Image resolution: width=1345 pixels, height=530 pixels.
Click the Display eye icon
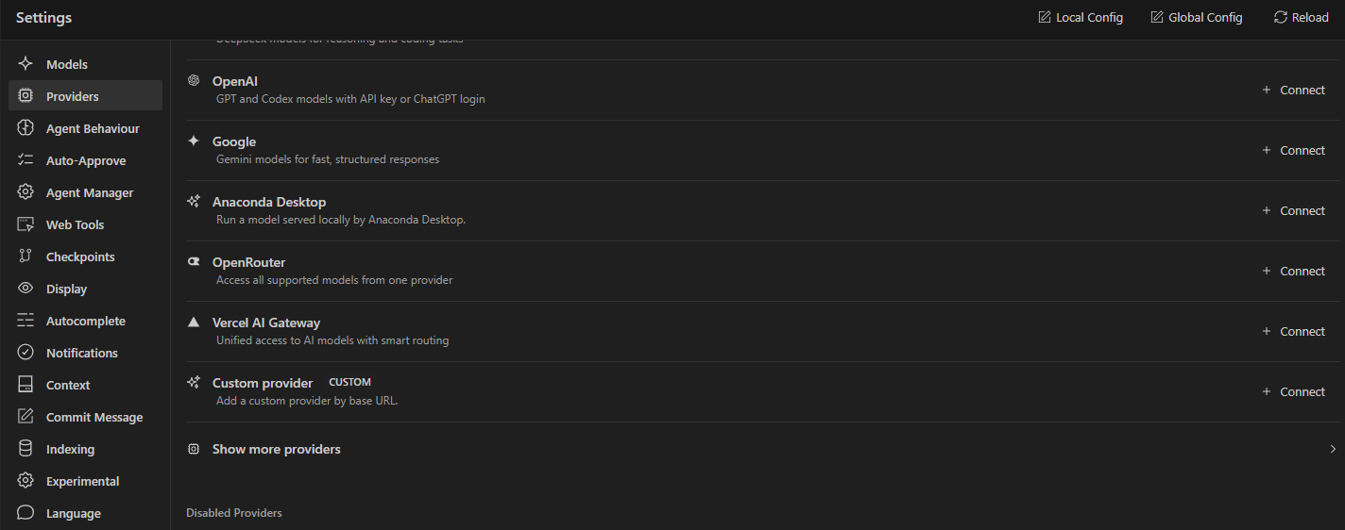26,289
